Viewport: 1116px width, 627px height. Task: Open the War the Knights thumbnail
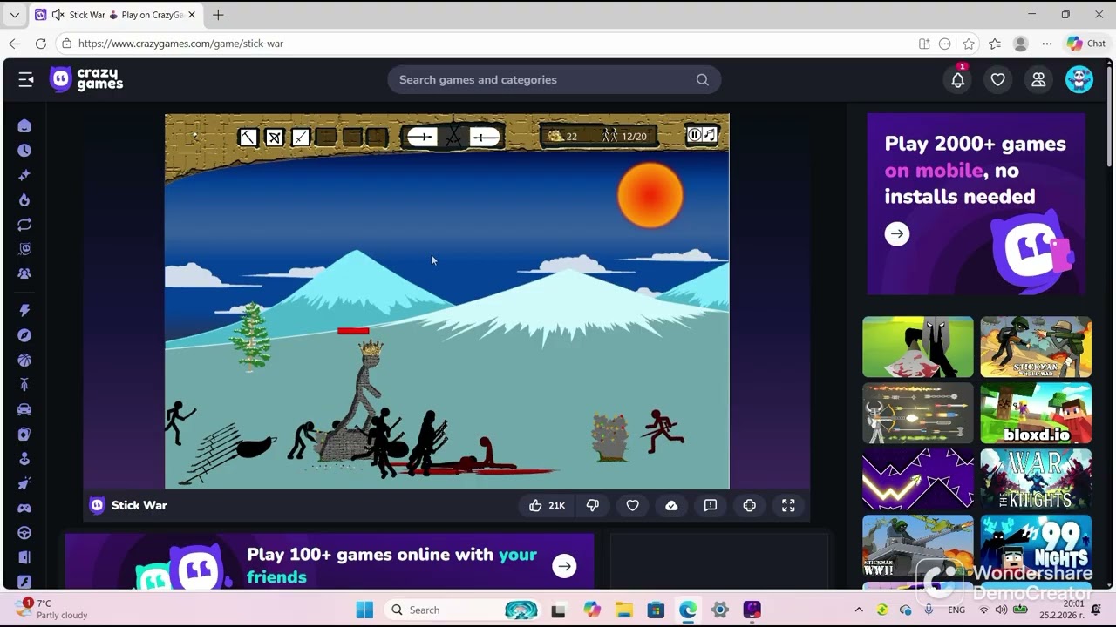1036,479
